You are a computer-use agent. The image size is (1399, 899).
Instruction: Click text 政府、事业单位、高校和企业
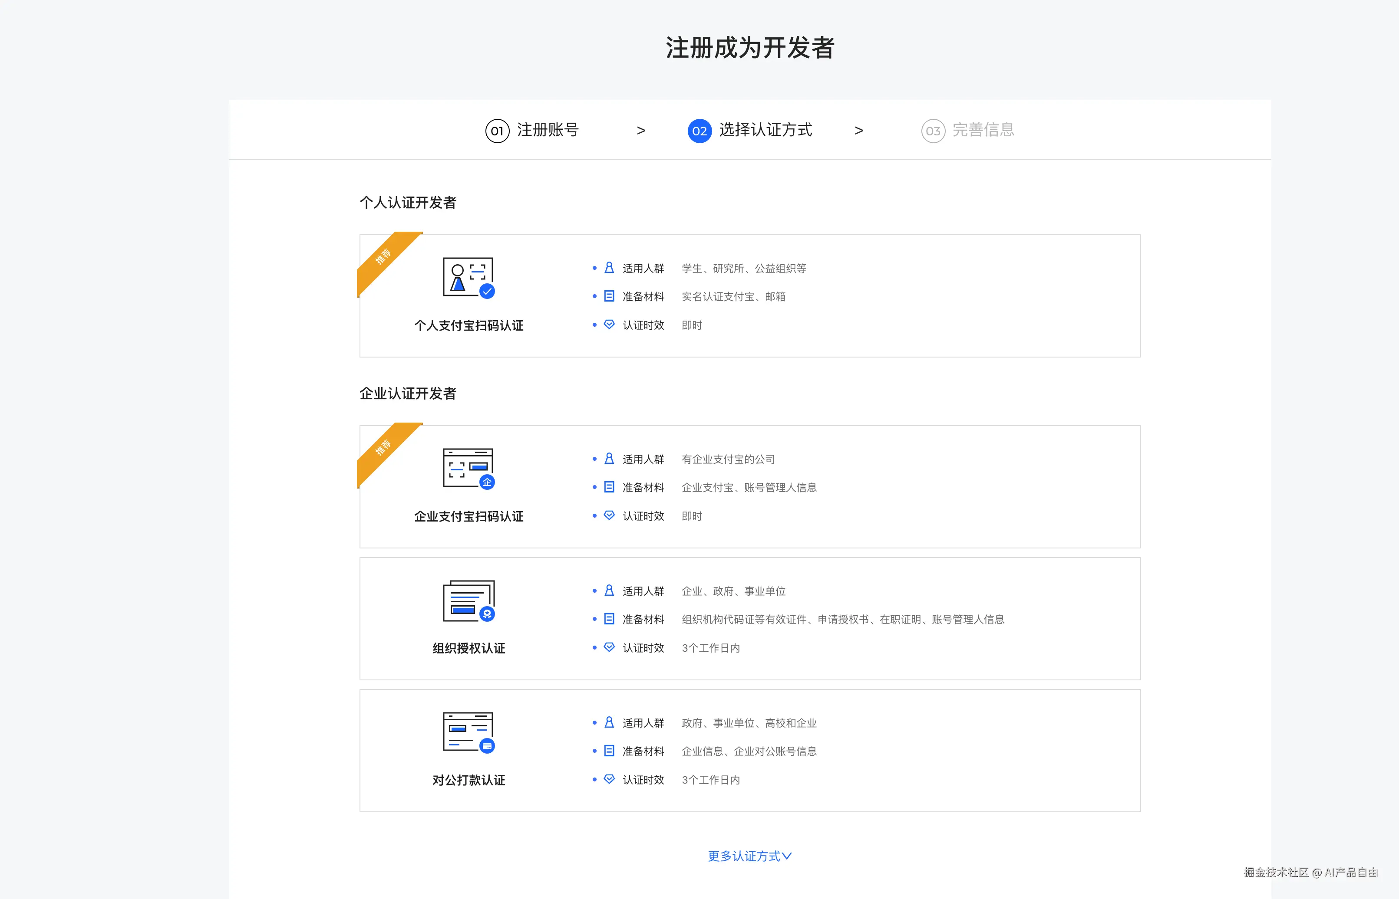point(749,723)
